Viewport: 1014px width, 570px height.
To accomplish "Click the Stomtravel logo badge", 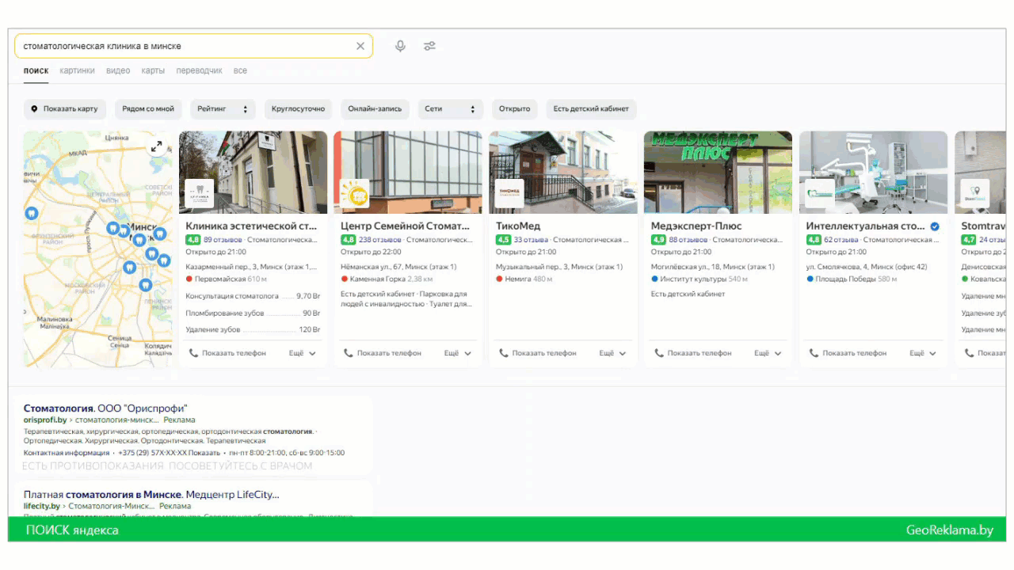I will (x=975, y=193).
